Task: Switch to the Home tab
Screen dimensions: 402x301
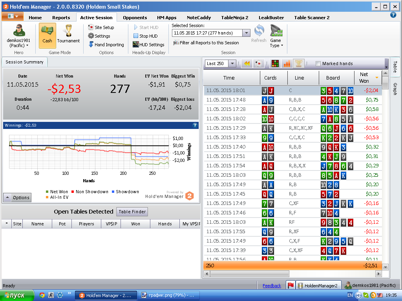Action: (x=35, y=18)
